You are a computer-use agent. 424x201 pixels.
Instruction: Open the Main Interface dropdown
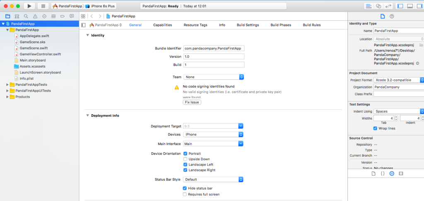pos(213,144)
